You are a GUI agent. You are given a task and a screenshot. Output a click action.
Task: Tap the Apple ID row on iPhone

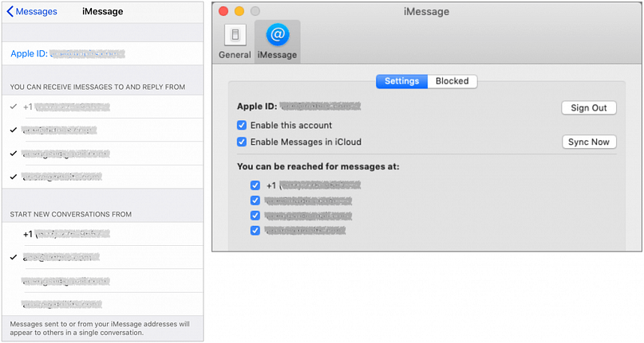tap(103, 53)
